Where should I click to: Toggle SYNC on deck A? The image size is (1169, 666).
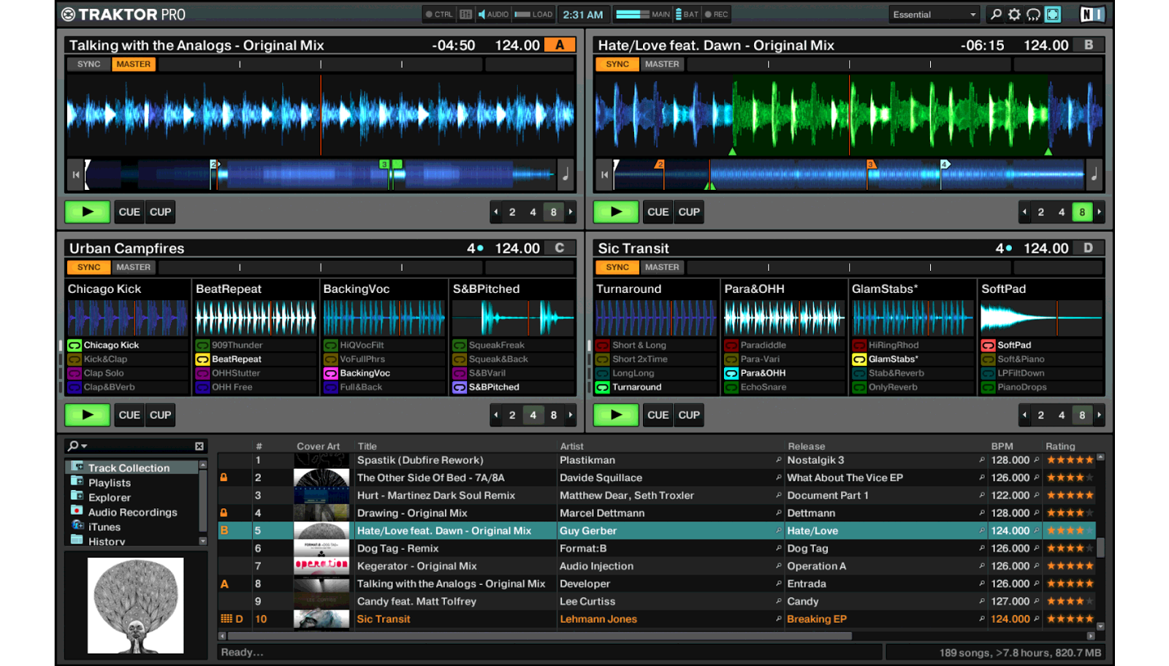pyautogui.click(x=89, y=64)
